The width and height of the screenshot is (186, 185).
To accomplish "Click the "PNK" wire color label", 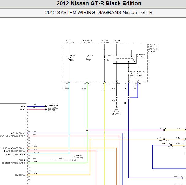I will coord(35,108).
